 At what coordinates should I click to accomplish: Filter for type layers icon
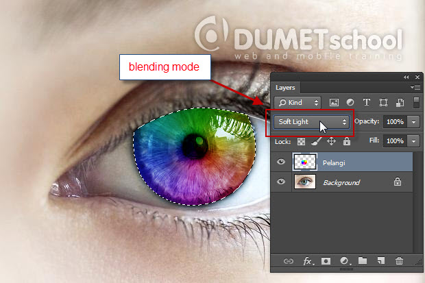click(x=367, y=103)
